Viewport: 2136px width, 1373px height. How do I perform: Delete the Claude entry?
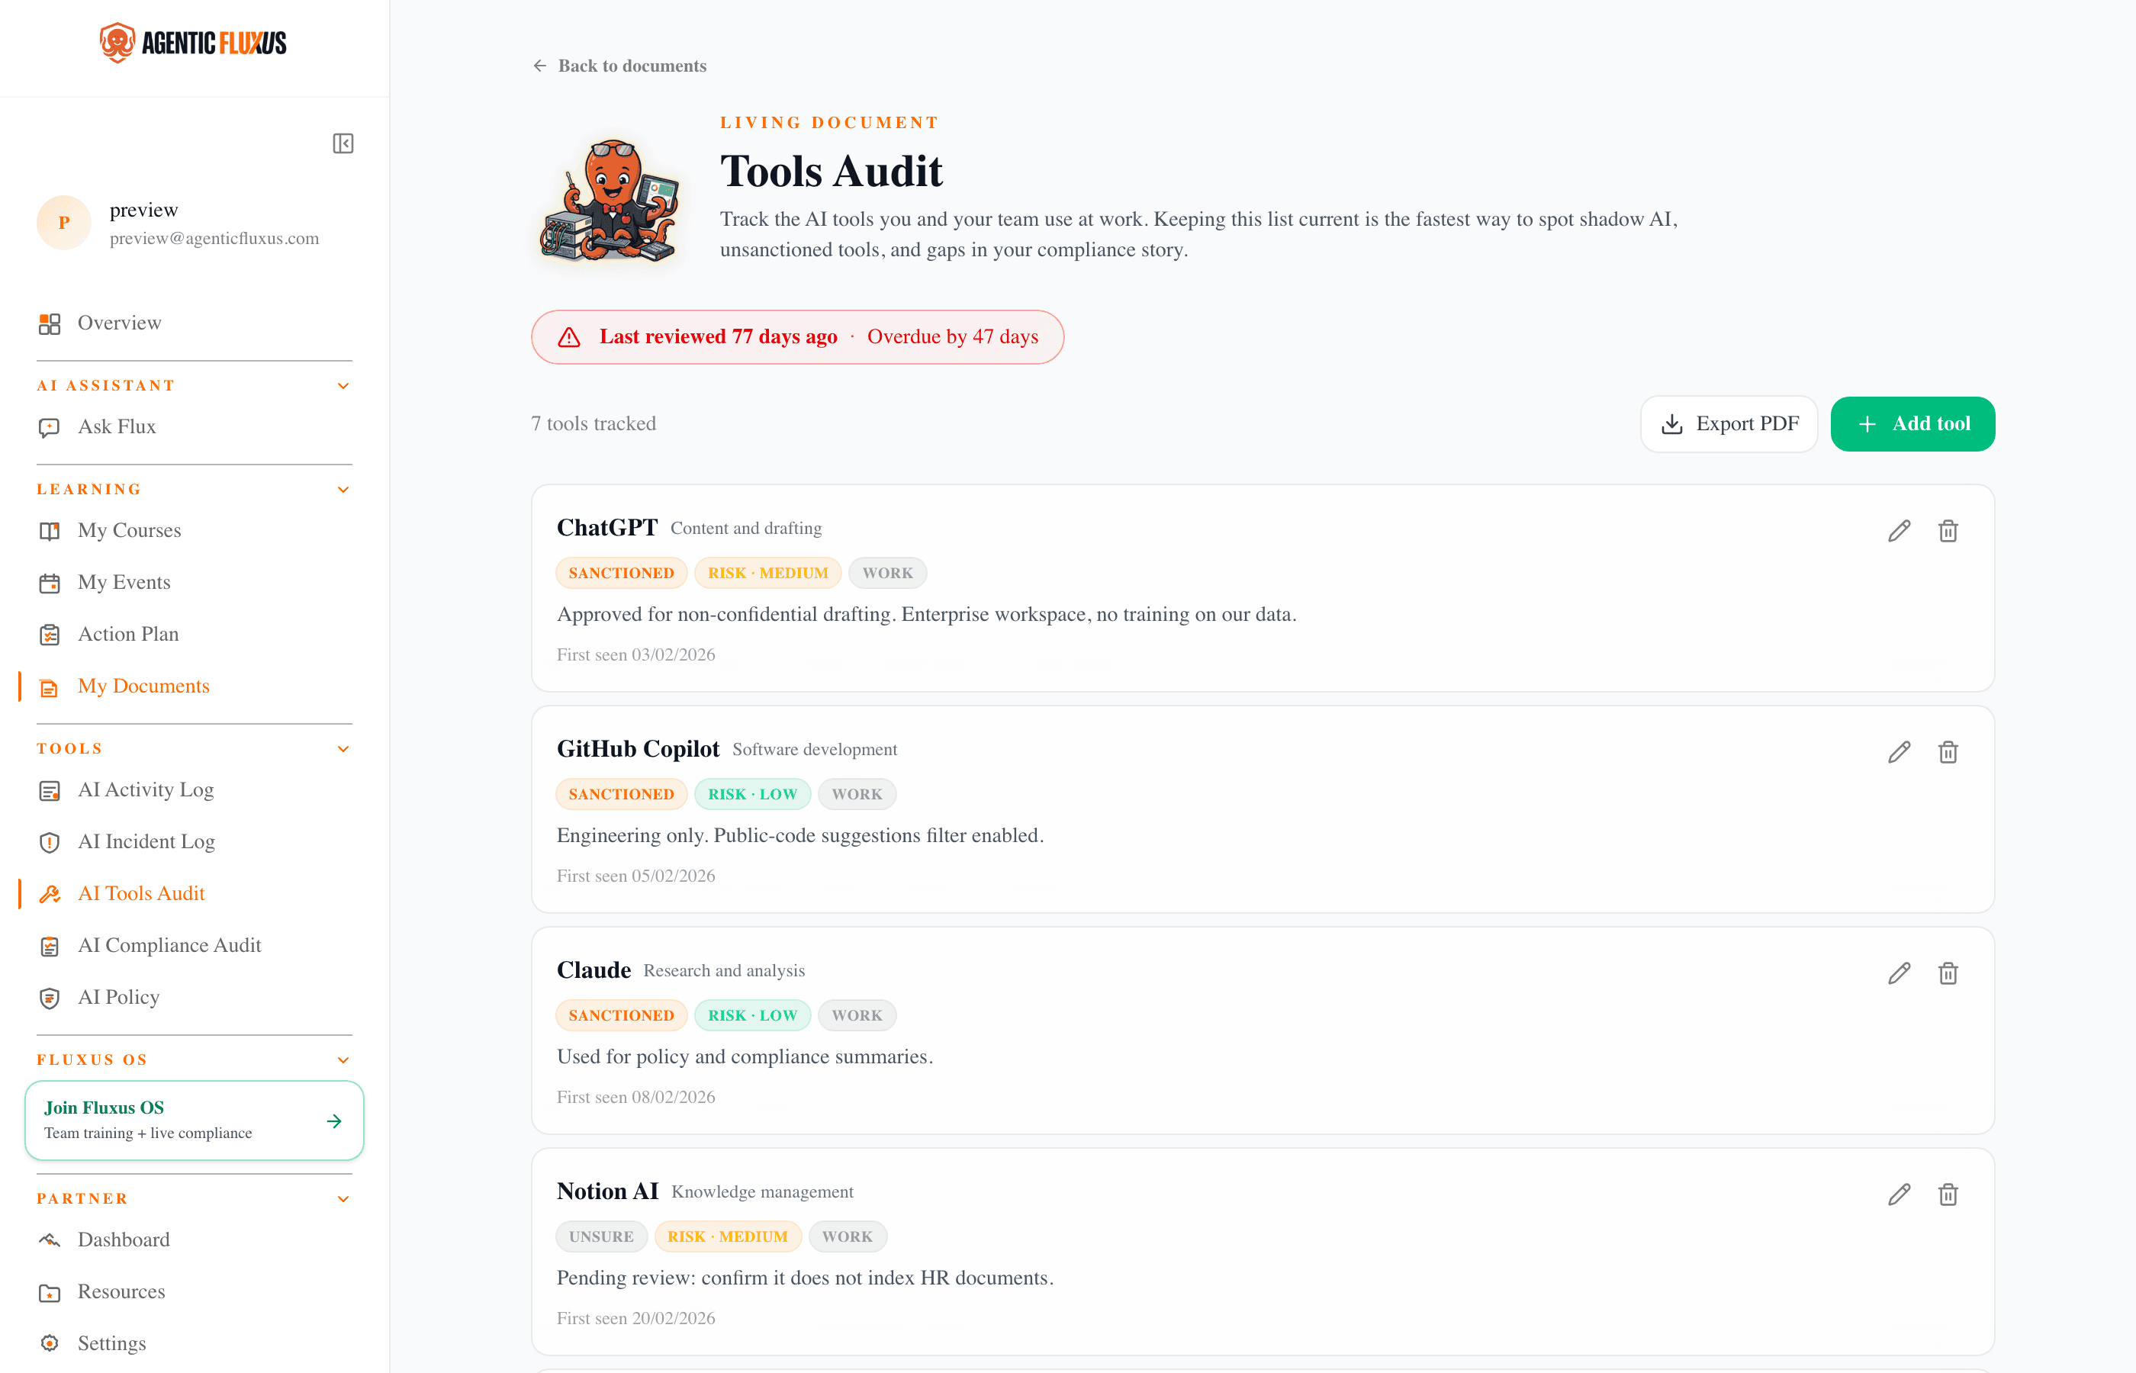[x=1948, y=973]
